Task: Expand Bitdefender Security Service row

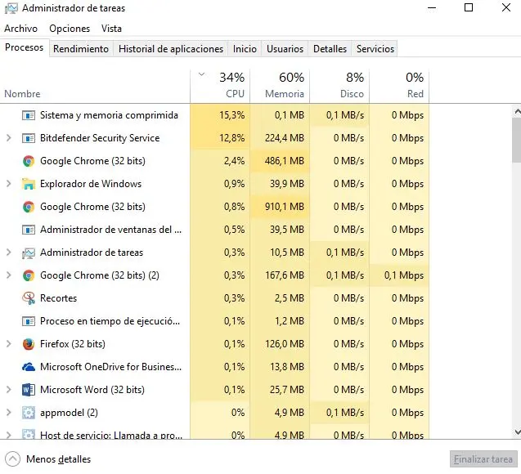Action: (x=9, y=138)
